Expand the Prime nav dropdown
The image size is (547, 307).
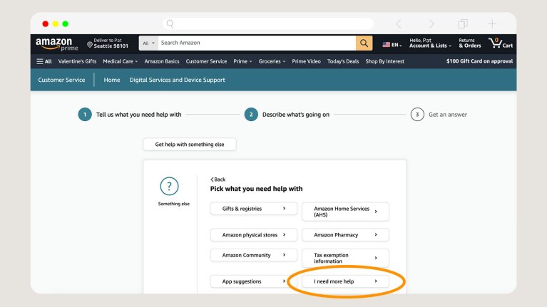coord(242,61)
